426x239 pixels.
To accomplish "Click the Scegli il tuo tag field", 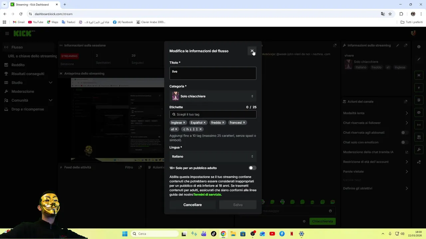I will click(213, 115).
